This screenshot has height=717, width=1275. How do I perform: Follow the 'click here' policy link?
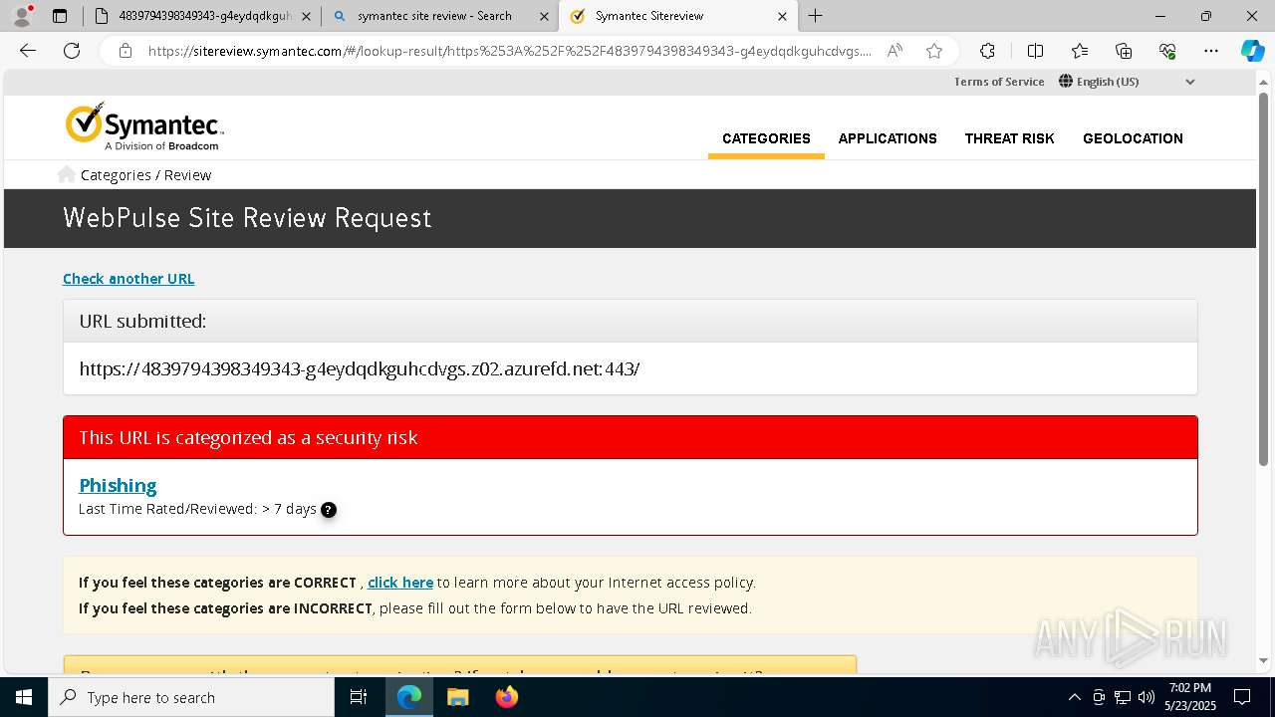pyautogui.click(x=400, y=583)
